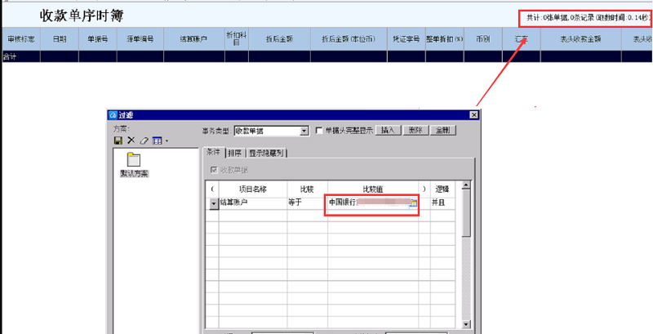Click the eraser clear icon
The height and width of the screenshot is (334, 653).
[144, 141]
